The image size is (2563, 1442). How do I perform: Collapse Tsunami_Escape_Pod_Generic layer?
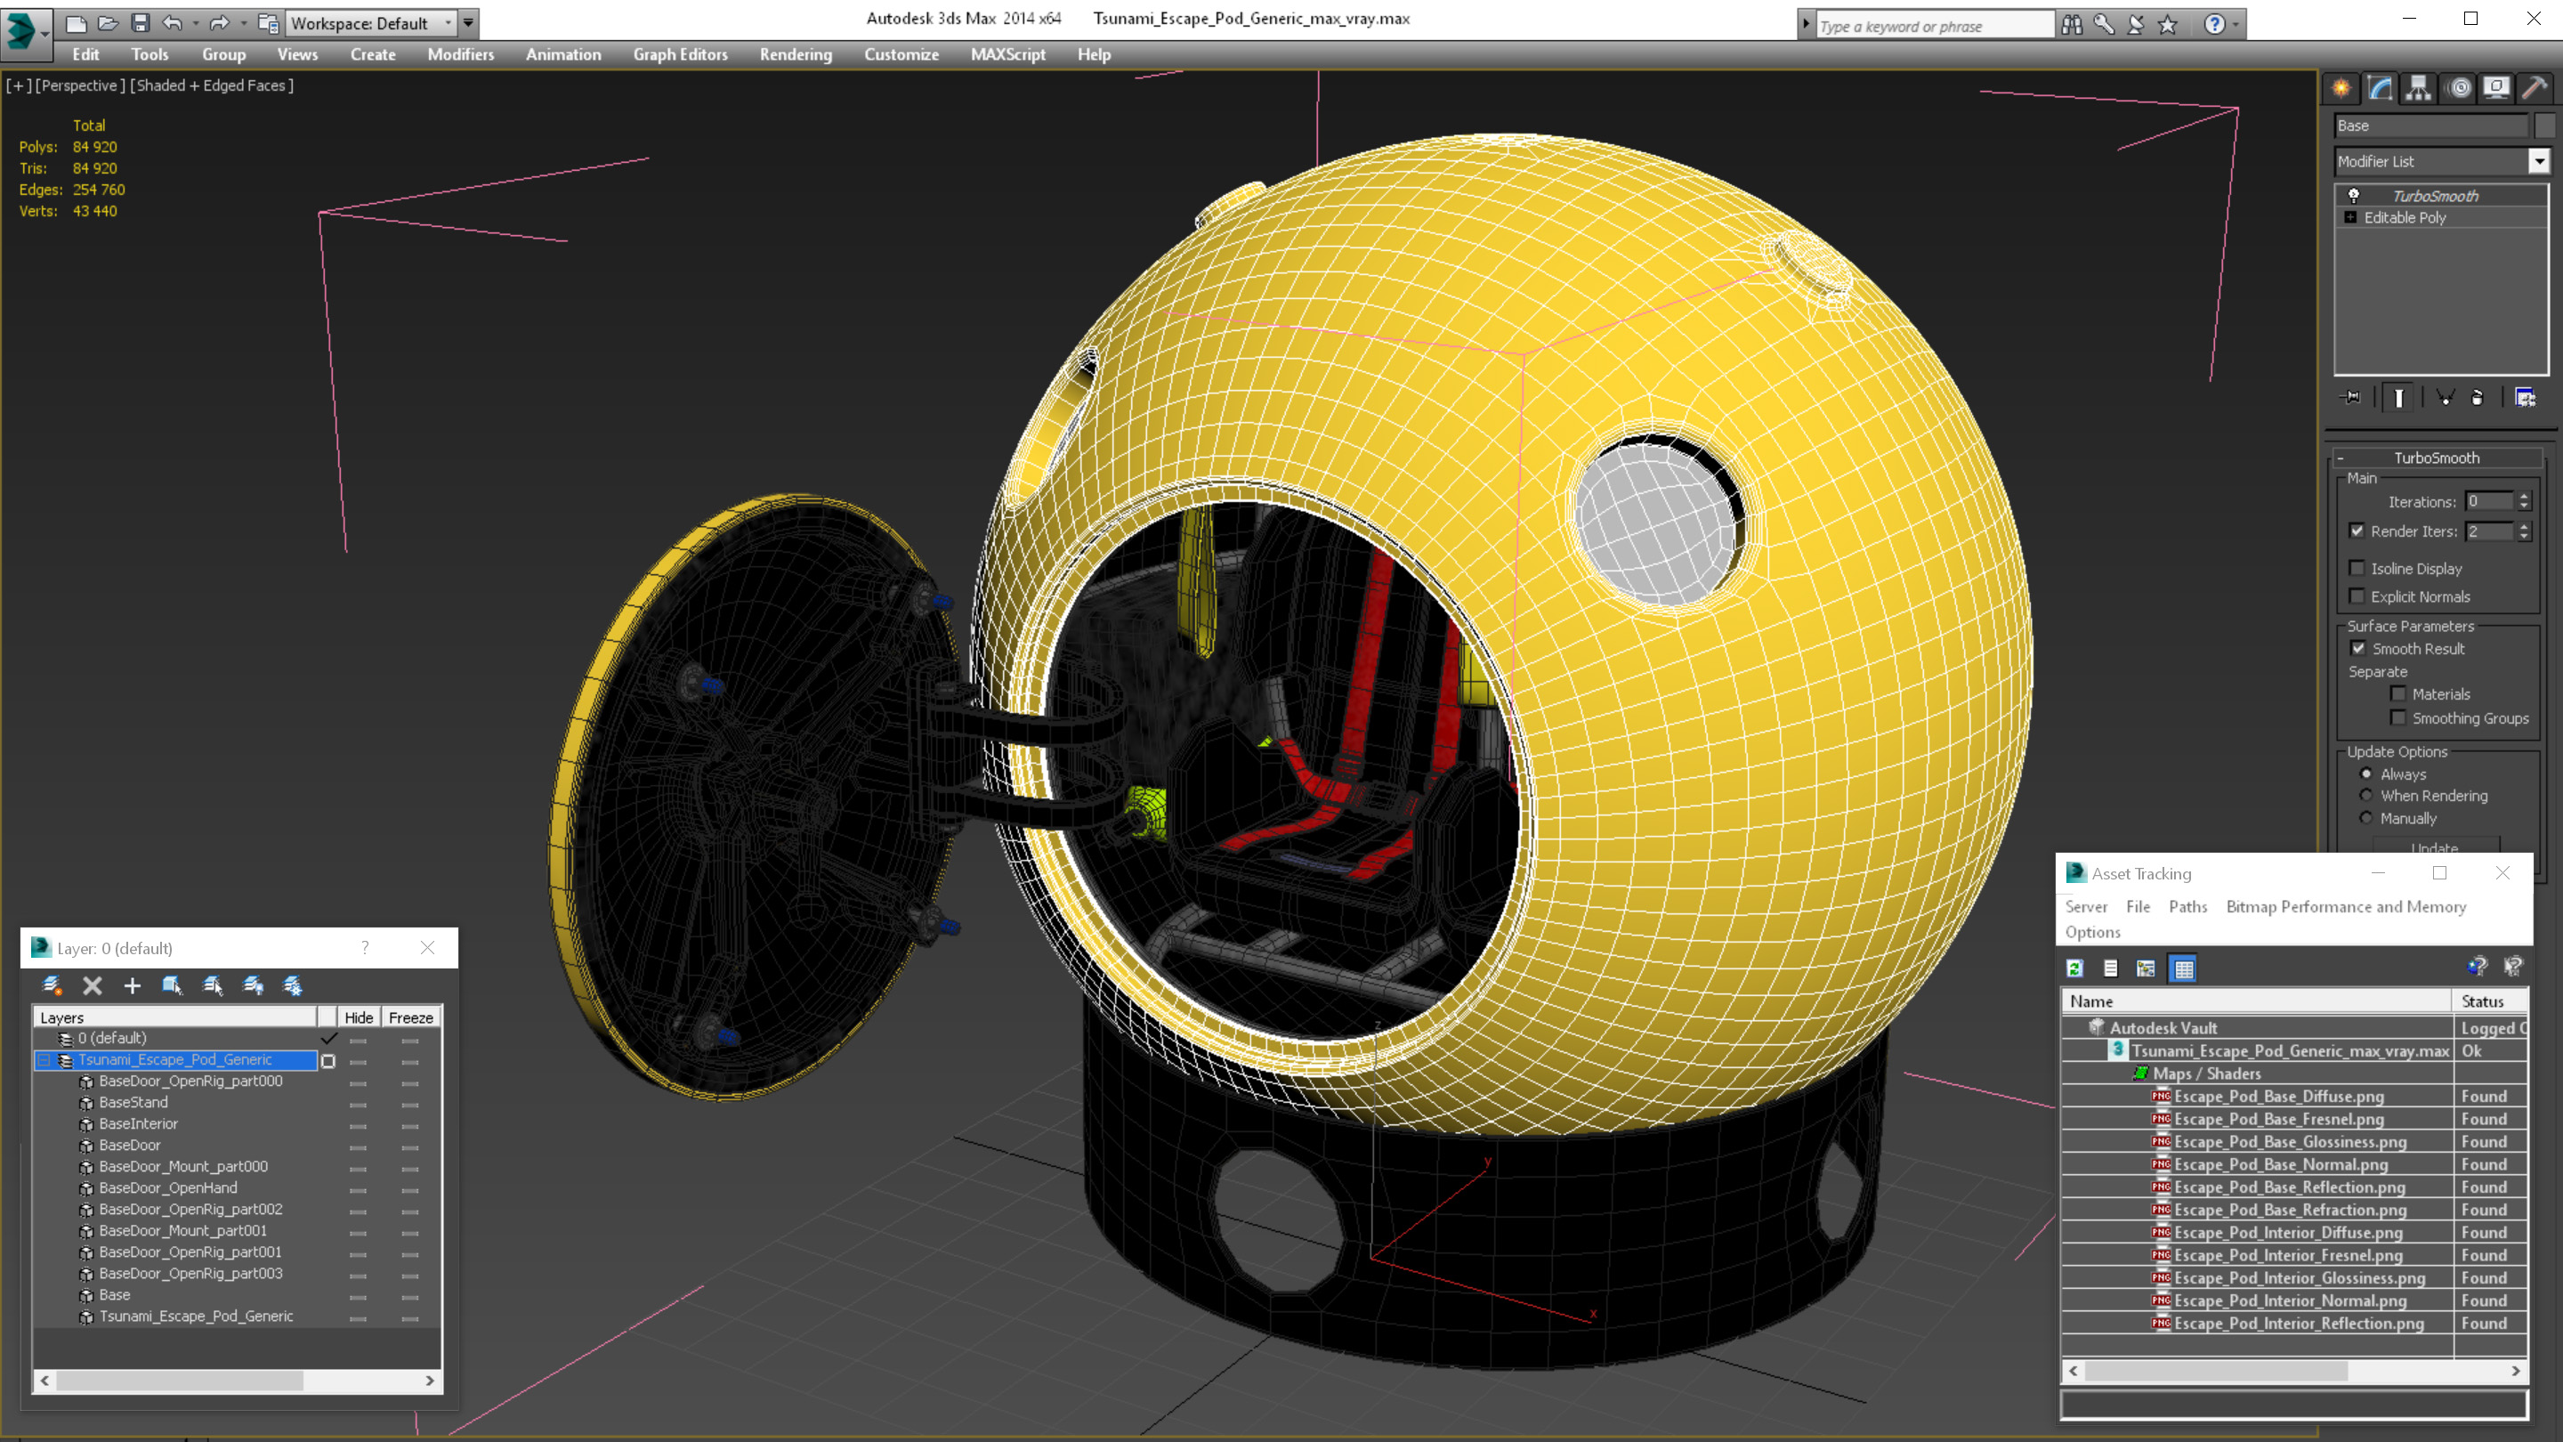point(44,1060)
